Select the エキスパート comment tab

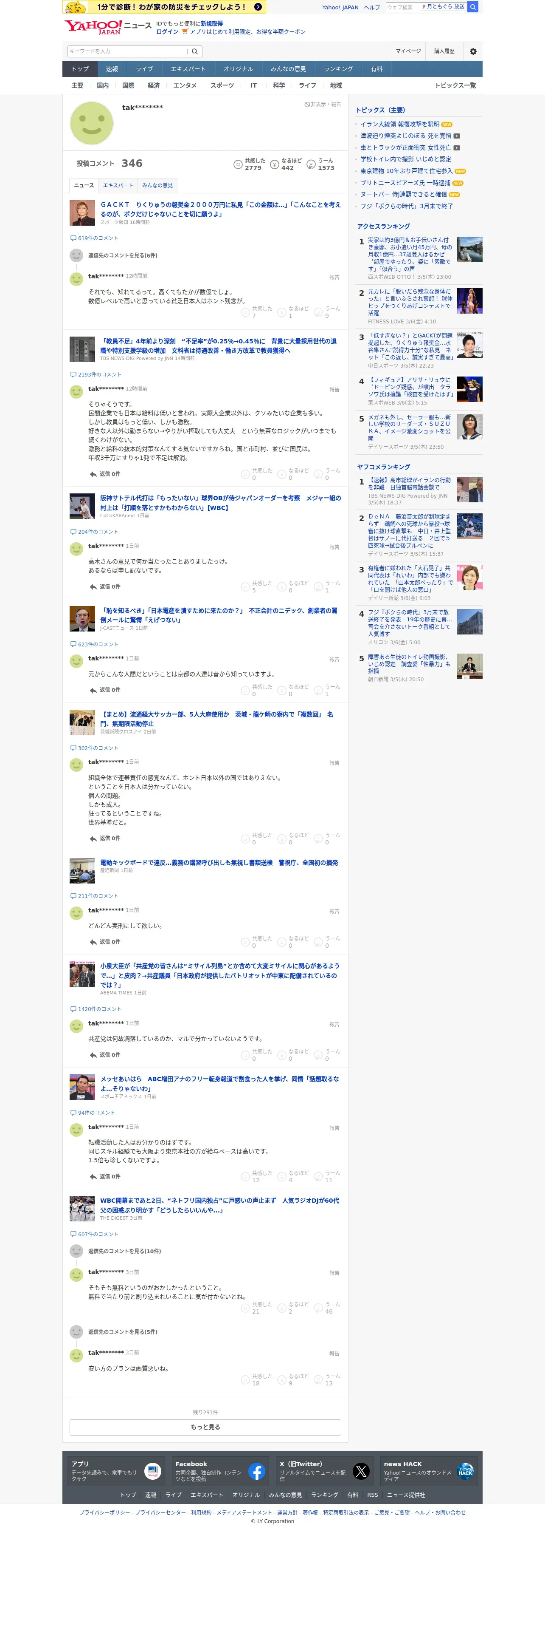pos(118,186)
